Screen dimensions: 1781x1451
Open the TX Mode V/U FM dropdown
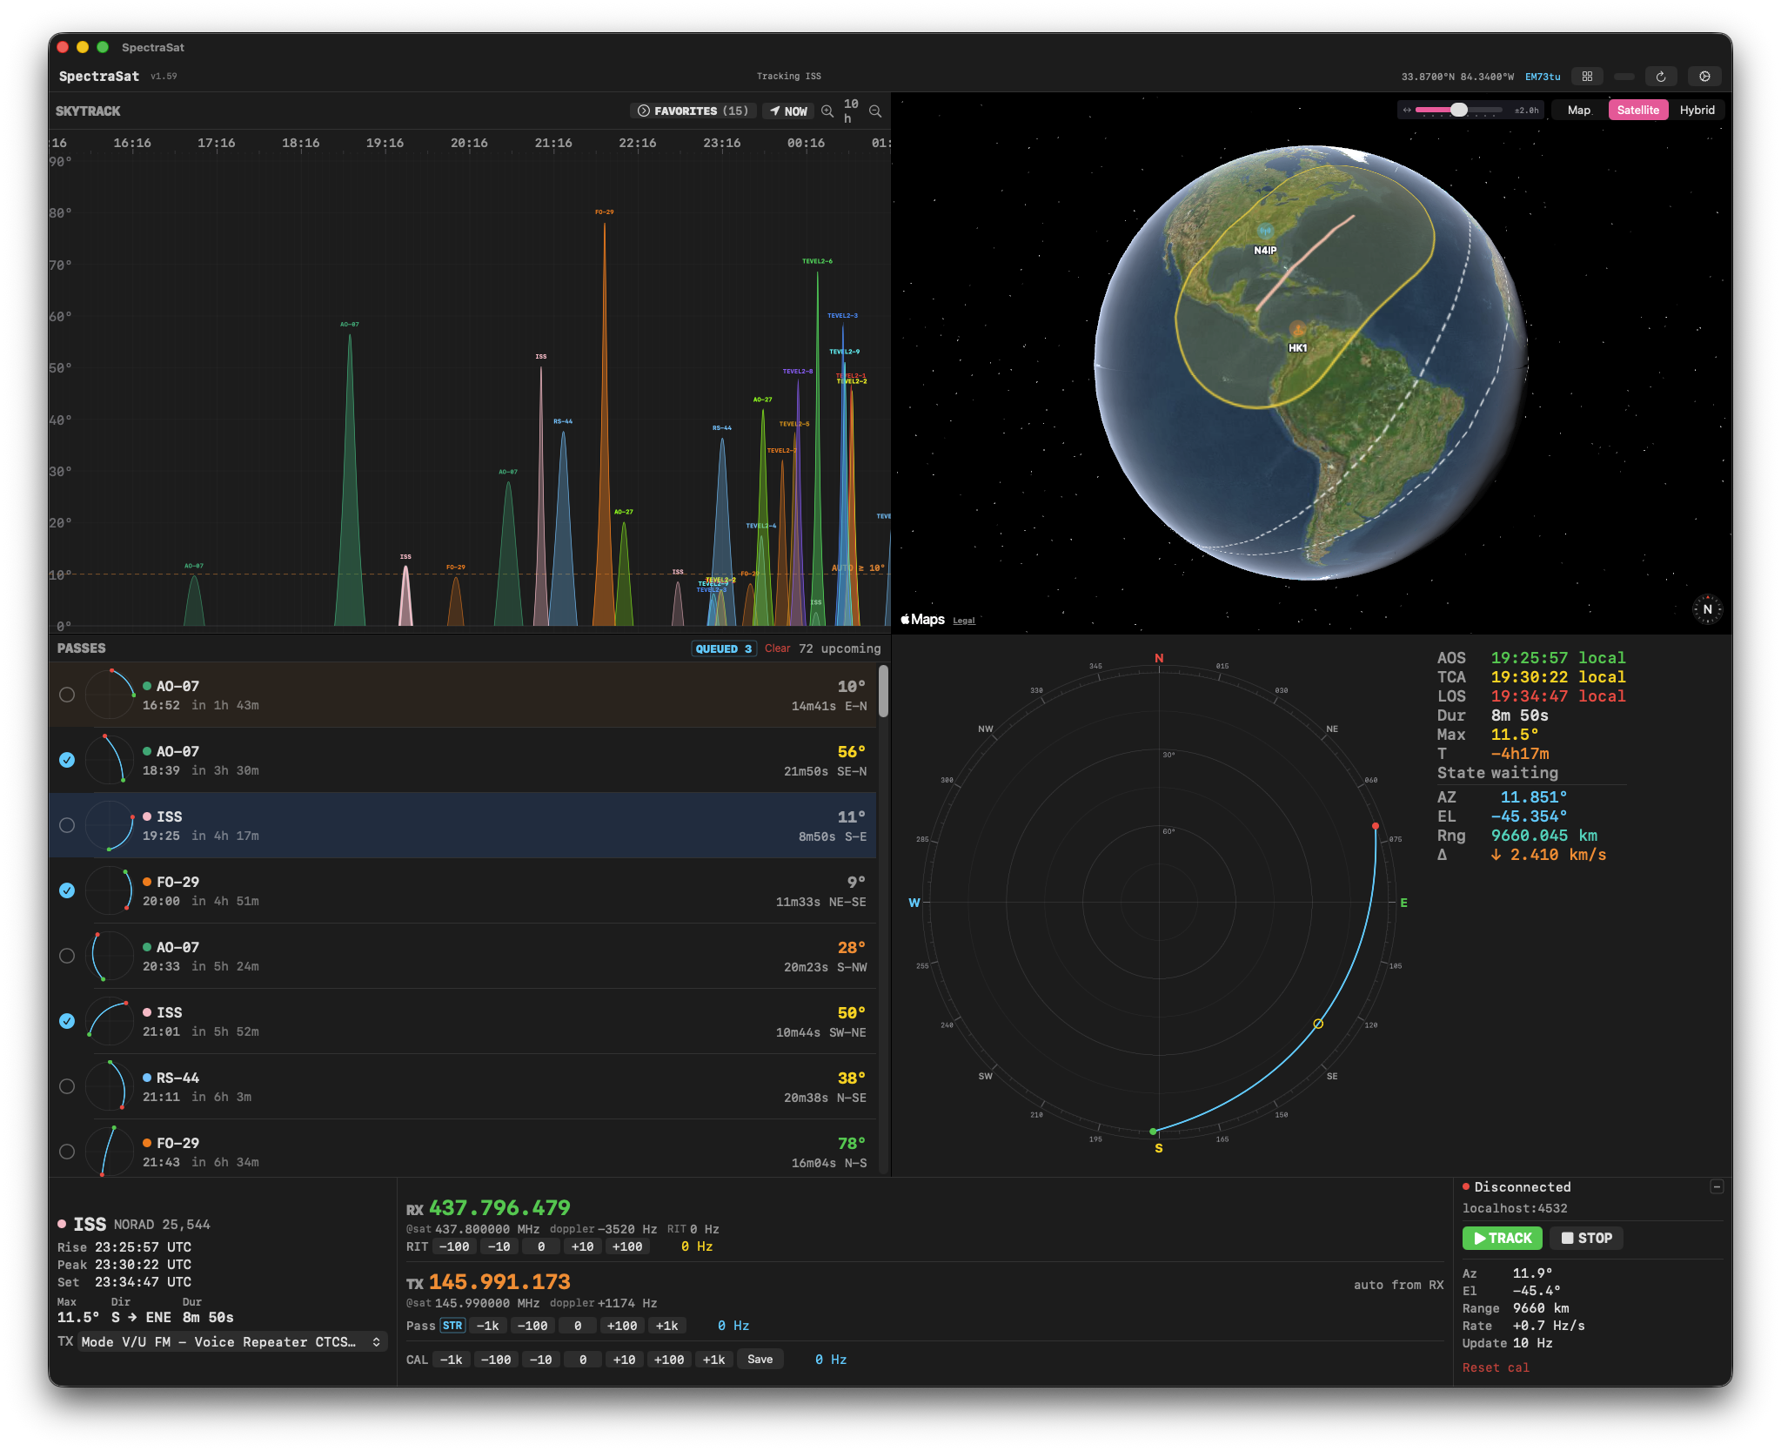[x=231, y=1342]
